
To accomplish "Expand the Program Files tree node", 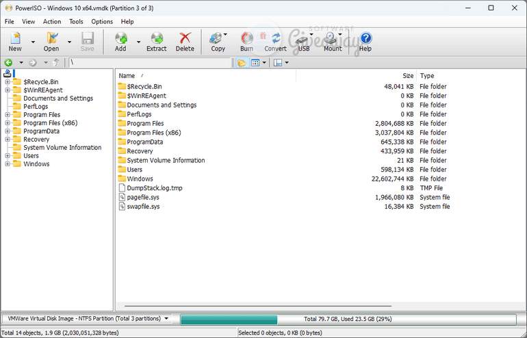I will point(8,115).
